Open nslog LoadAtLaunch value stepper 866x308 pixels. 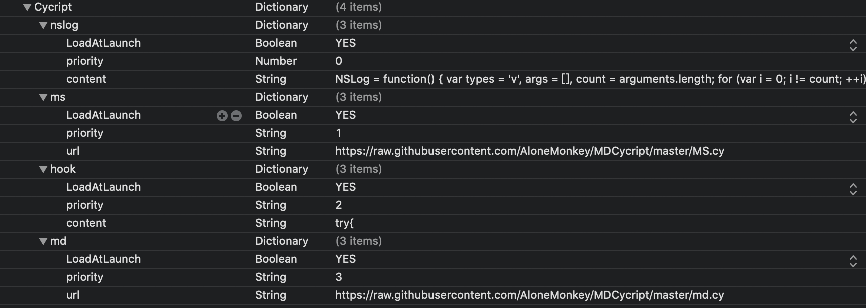tap(853, 45)
